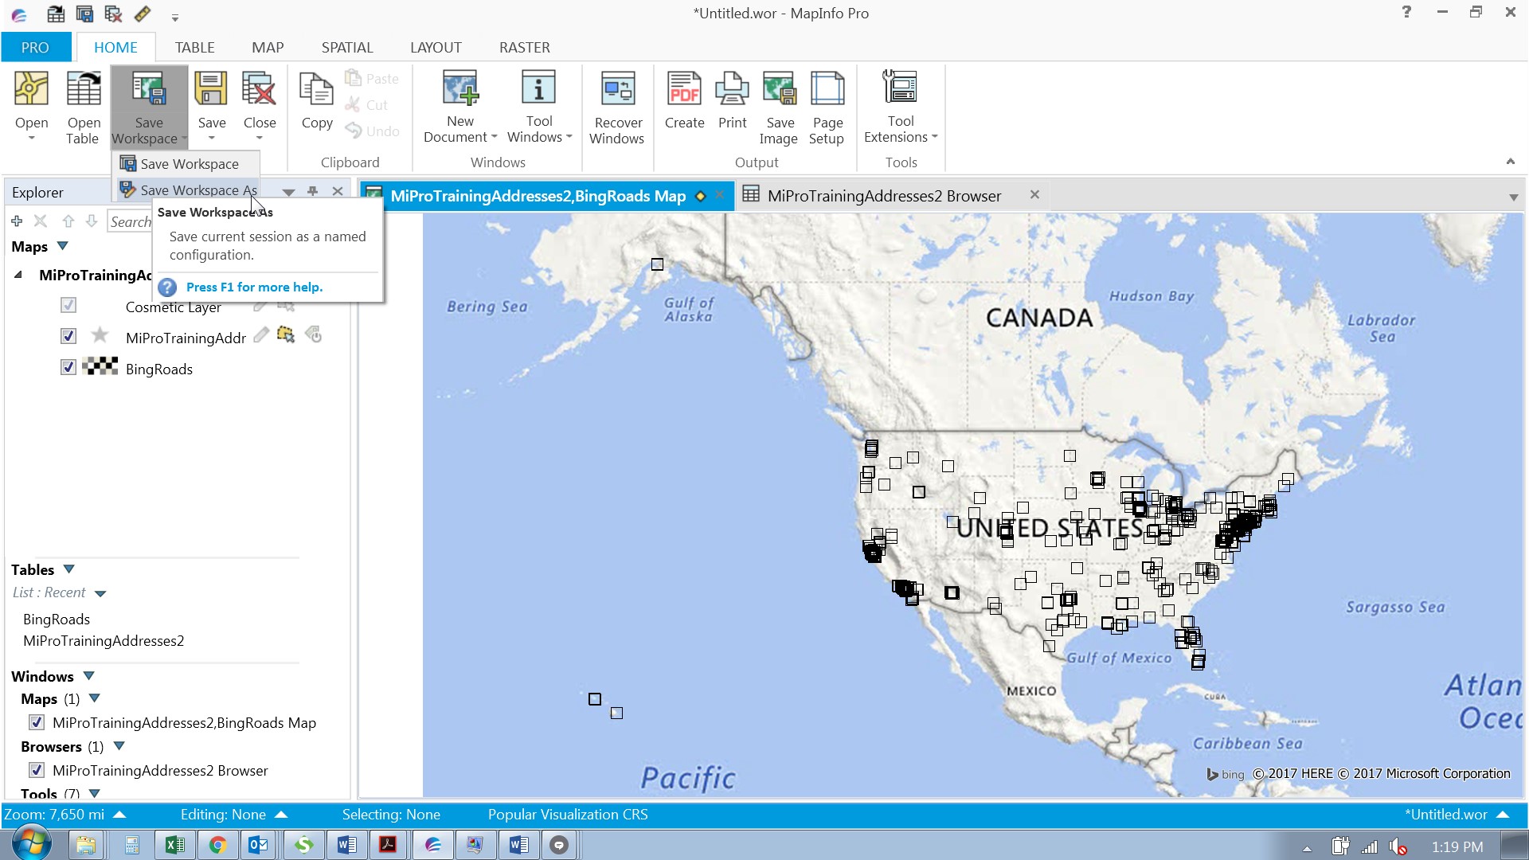This screenshot has height=860, width=1529.
Task: Open Excel from the Windows taskbar
Action: (174, 845)
